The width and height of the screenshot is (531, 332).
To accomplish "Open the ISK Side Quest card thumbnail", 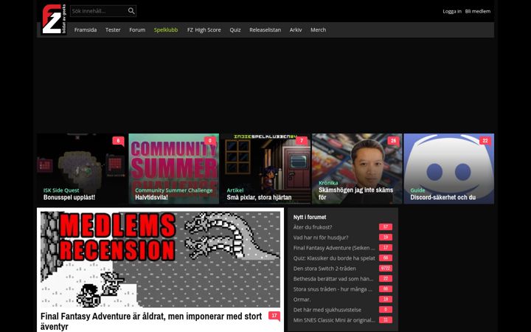I will tap(82, 169).
